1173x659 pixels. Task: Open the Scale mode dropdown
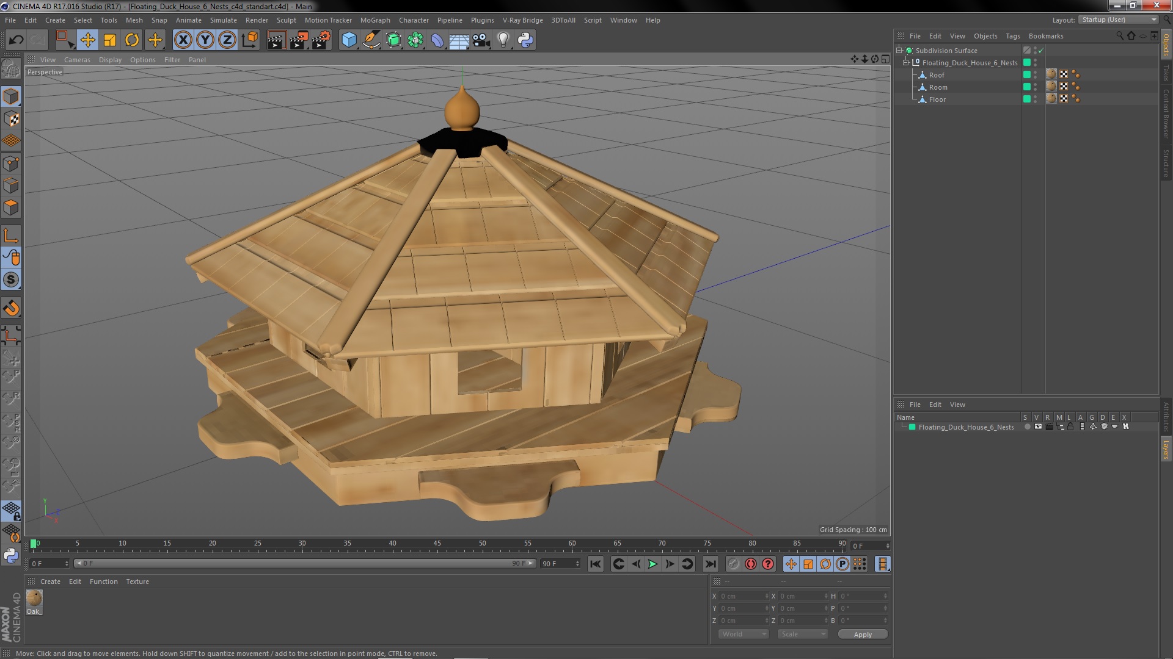(802, 634)
